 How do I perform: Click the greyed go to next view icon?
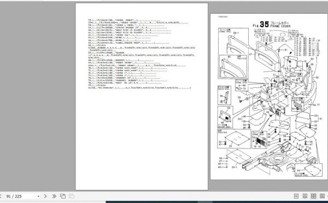click(x=72, y=196)
